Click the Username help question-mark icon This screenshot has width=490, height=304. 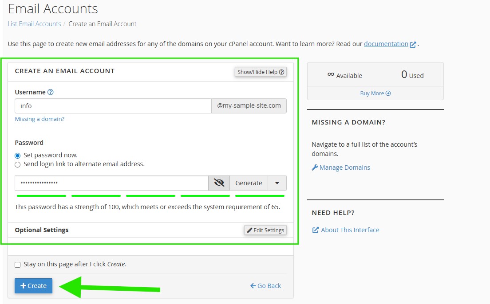point(51,92)
